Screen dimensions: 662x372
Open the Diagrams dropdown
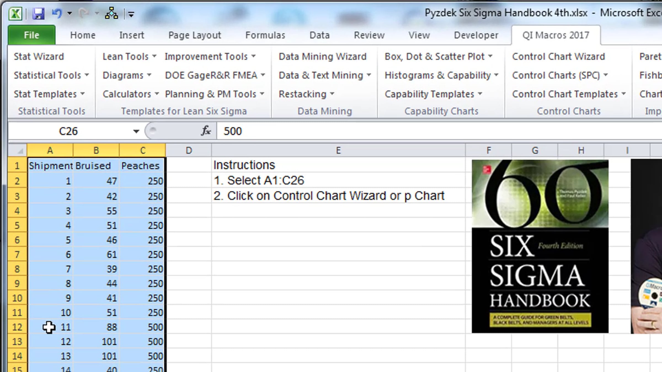[127, 75]
